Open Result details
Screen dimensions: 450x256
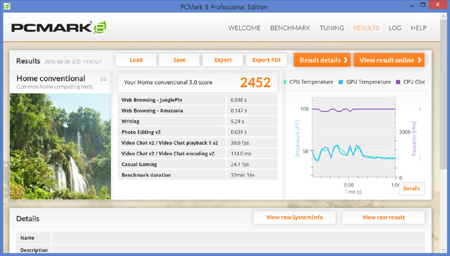(322, 60)
